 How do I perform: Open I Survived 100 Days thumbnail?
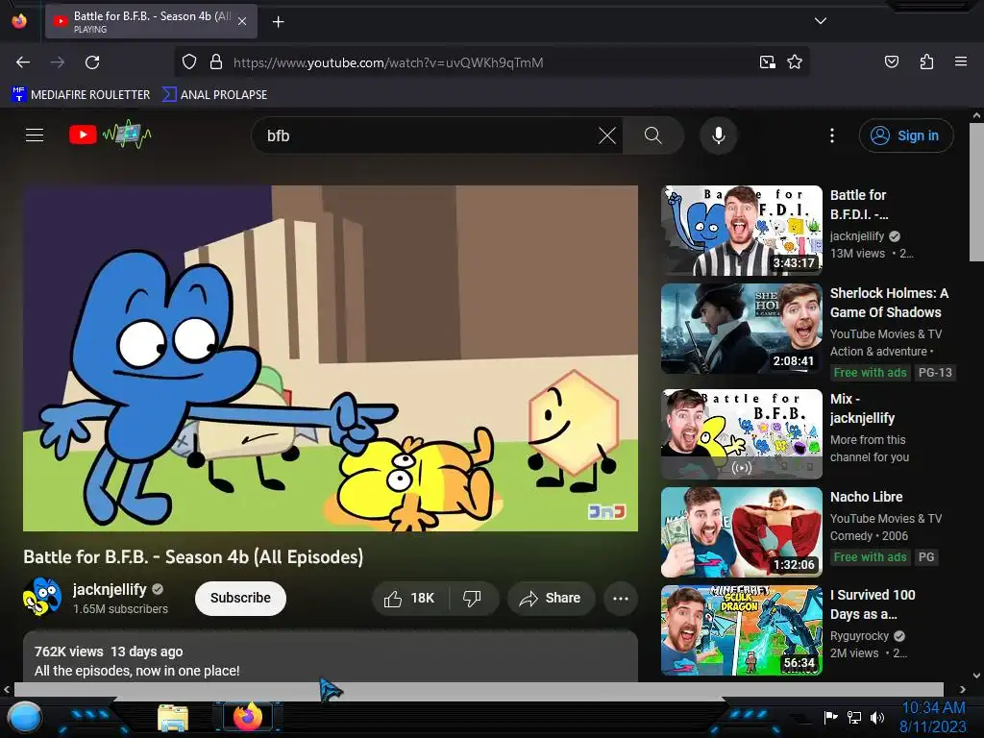click(741, 630)
